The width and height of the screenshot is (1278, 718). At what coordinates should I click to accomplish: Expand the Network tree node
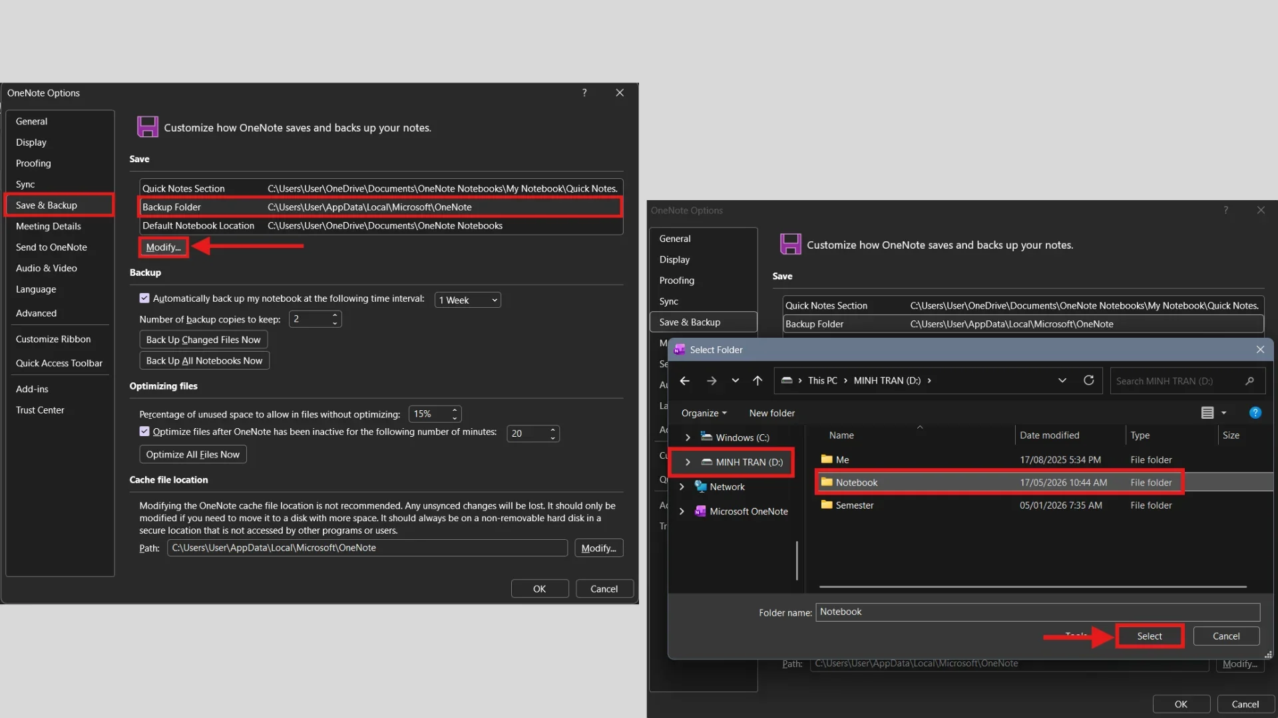pyautogui.click(x=682, y=487)
